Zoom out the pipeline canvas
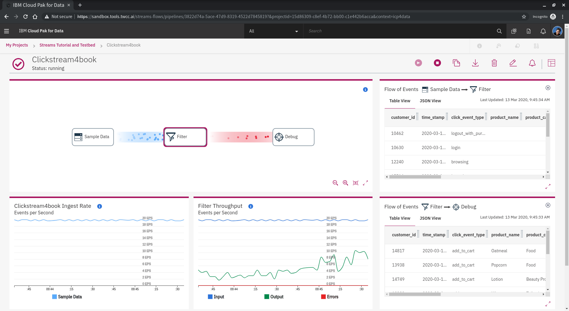The height and width of the screenshot is (311, 569). pyautogui.click(x=335, y=183)
